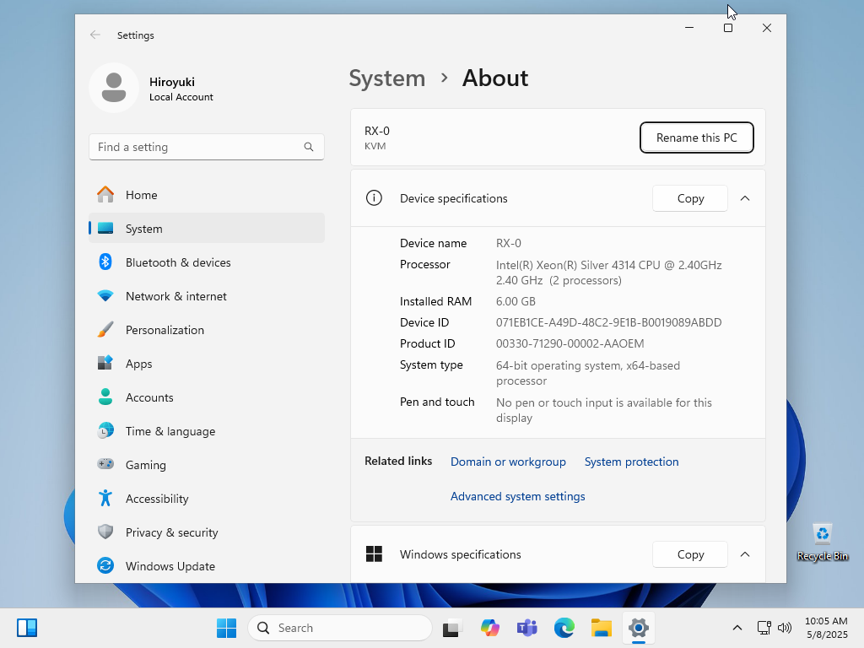Show hidden icons in the system tray
This screenshot has width=864, height=648.
(x=737, y=628)
